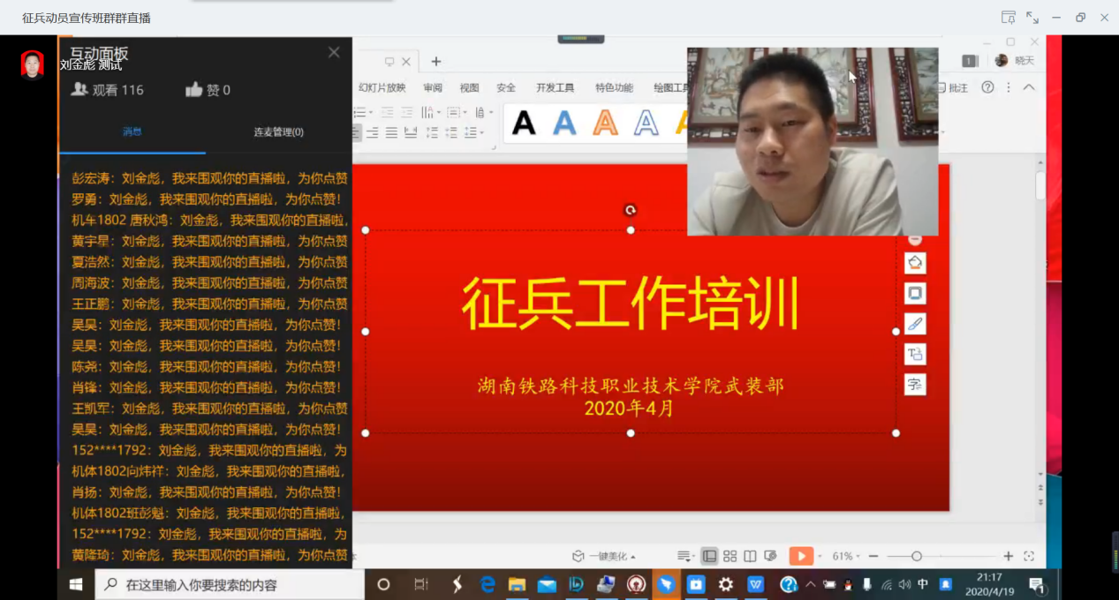
Task: Click the subtitle 湖南铁路科技职业技术学院武装部
Action: (x=631, y=386)
